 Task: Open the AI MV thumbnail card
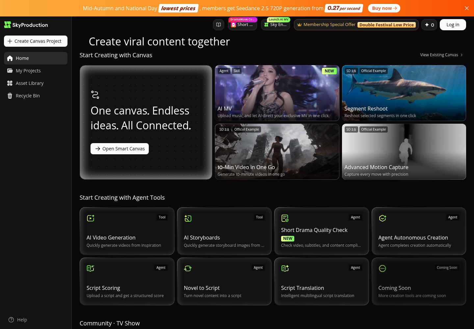[x=277, y=93]
